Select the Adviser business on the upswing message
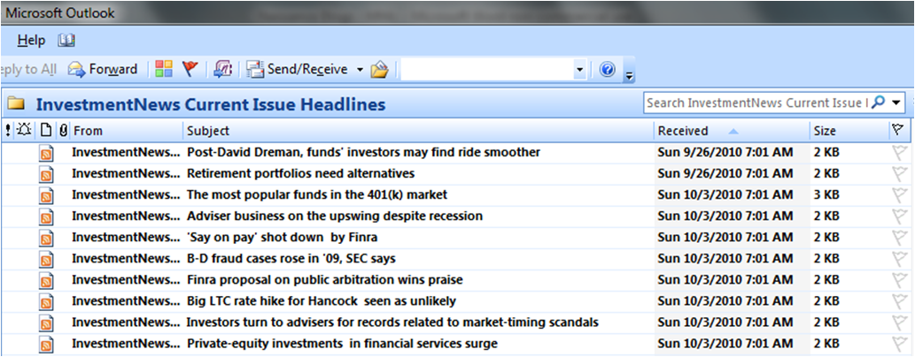This screenshot has height=357, width=915. [455, 216]
